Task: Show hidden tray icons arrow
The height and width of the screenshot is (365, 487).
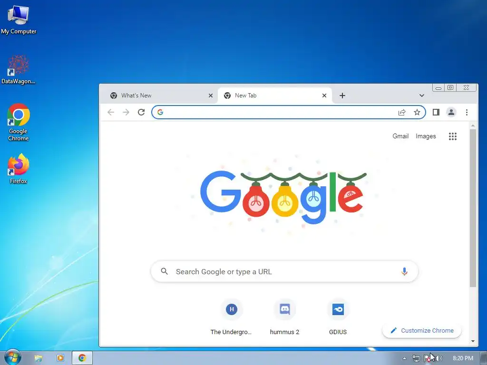Action: [x=404, y=358]
